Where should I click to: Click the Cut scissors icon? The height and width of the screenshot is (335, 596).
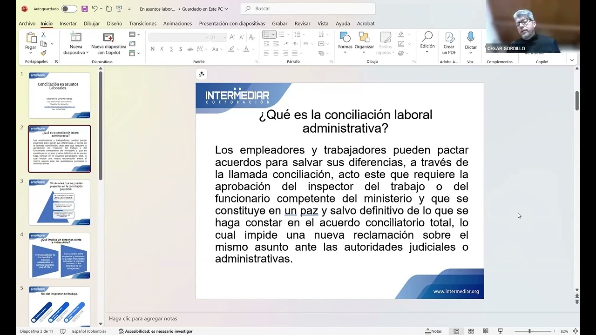pos(43,35)
